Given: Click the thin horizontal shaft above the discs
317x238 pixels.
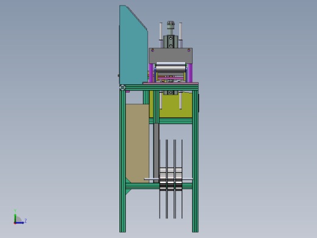Looking at the screenshot, I should [x=168, y=179].
